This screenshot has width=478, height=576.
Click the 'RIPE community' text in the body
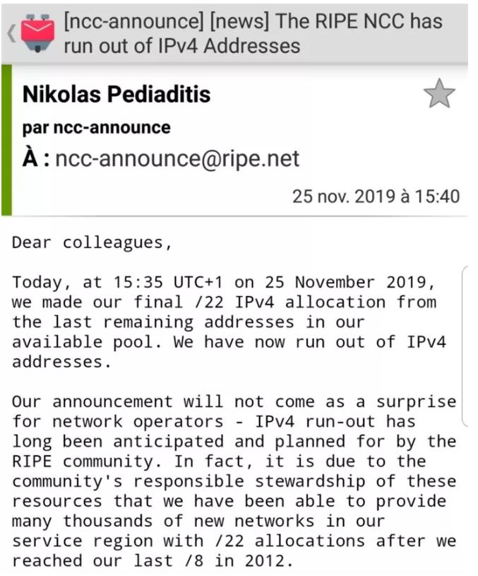click(87, 462)
